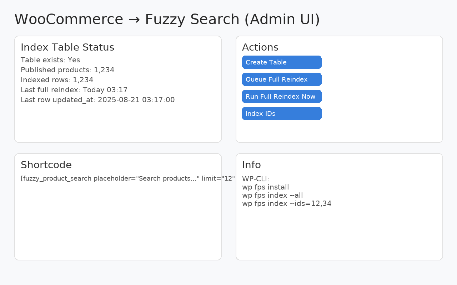This screenshot has width=457, height=285.
Task: Click the 'Last full reindex: Today 03:17' line
Action: coord(74,90)
